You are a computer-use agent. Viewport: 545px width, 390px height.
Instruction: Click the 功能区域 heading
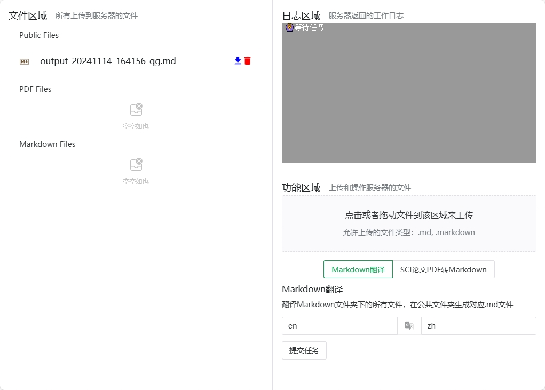coord(301,188)
